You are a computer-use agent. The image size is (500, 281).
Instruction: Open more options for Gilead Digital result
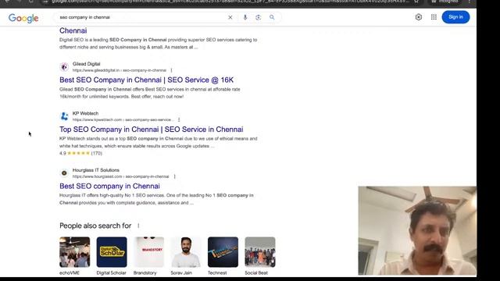pos(171,70)
